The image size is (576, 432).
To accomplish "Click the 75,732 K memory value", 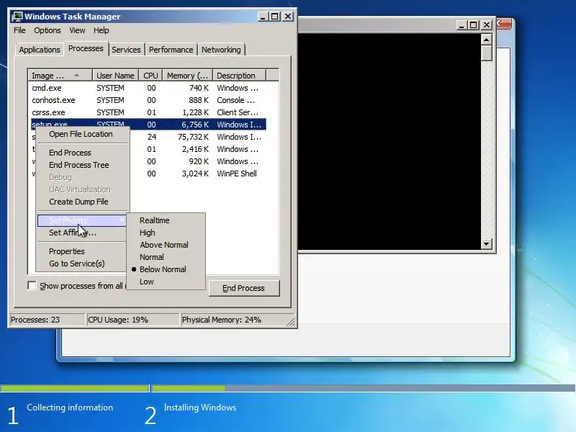I will [x=193, y=137].
